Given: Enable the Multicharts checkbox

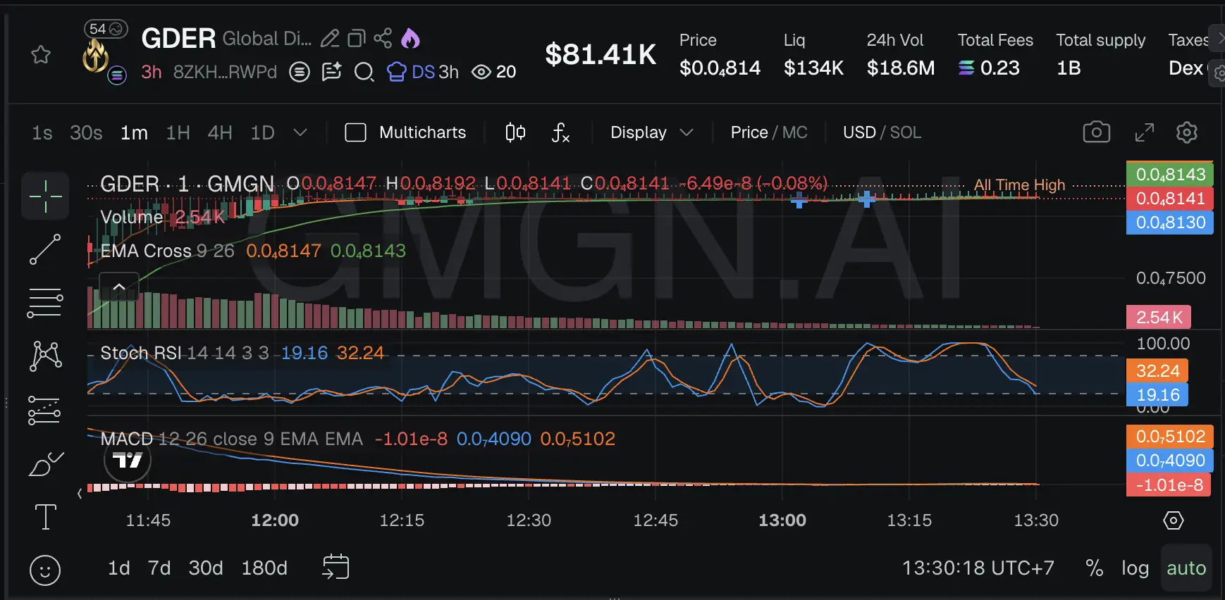Looking at the screenshot, I should (355, 132).
